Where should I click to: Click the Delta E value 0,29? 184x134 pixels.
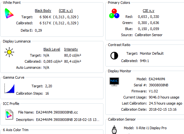pos(39,30)
